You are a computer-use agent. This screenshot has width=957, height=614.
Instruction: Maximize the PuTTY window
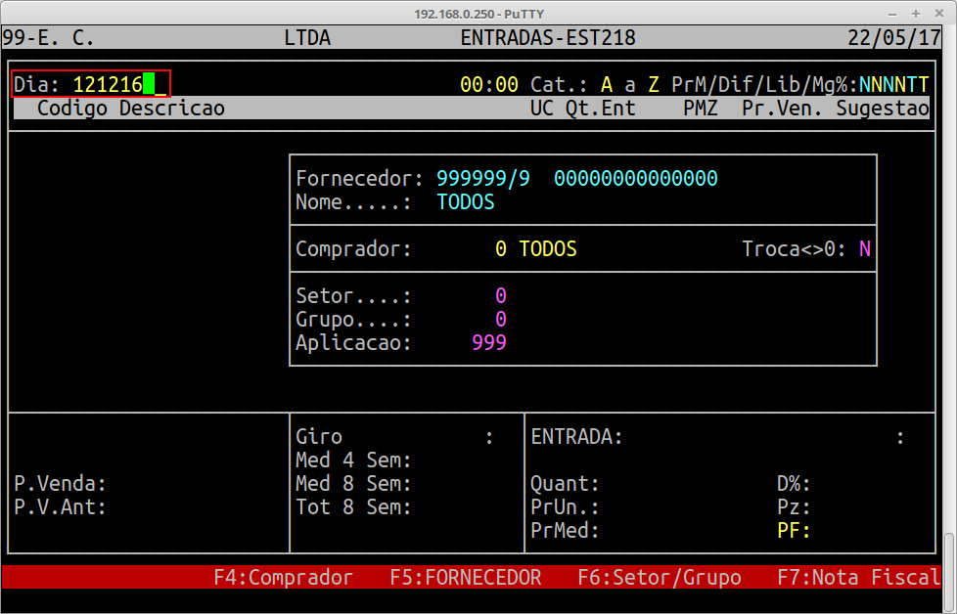tap(916, 13)
